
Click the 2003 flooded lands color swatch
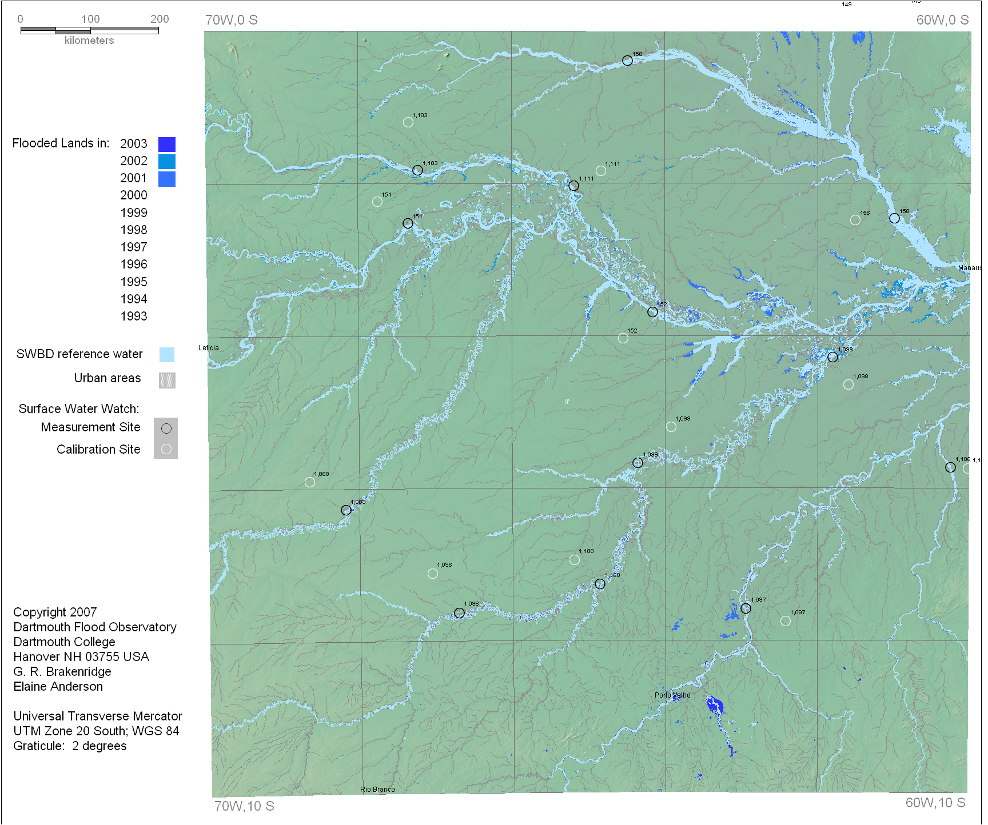(167, 144)
